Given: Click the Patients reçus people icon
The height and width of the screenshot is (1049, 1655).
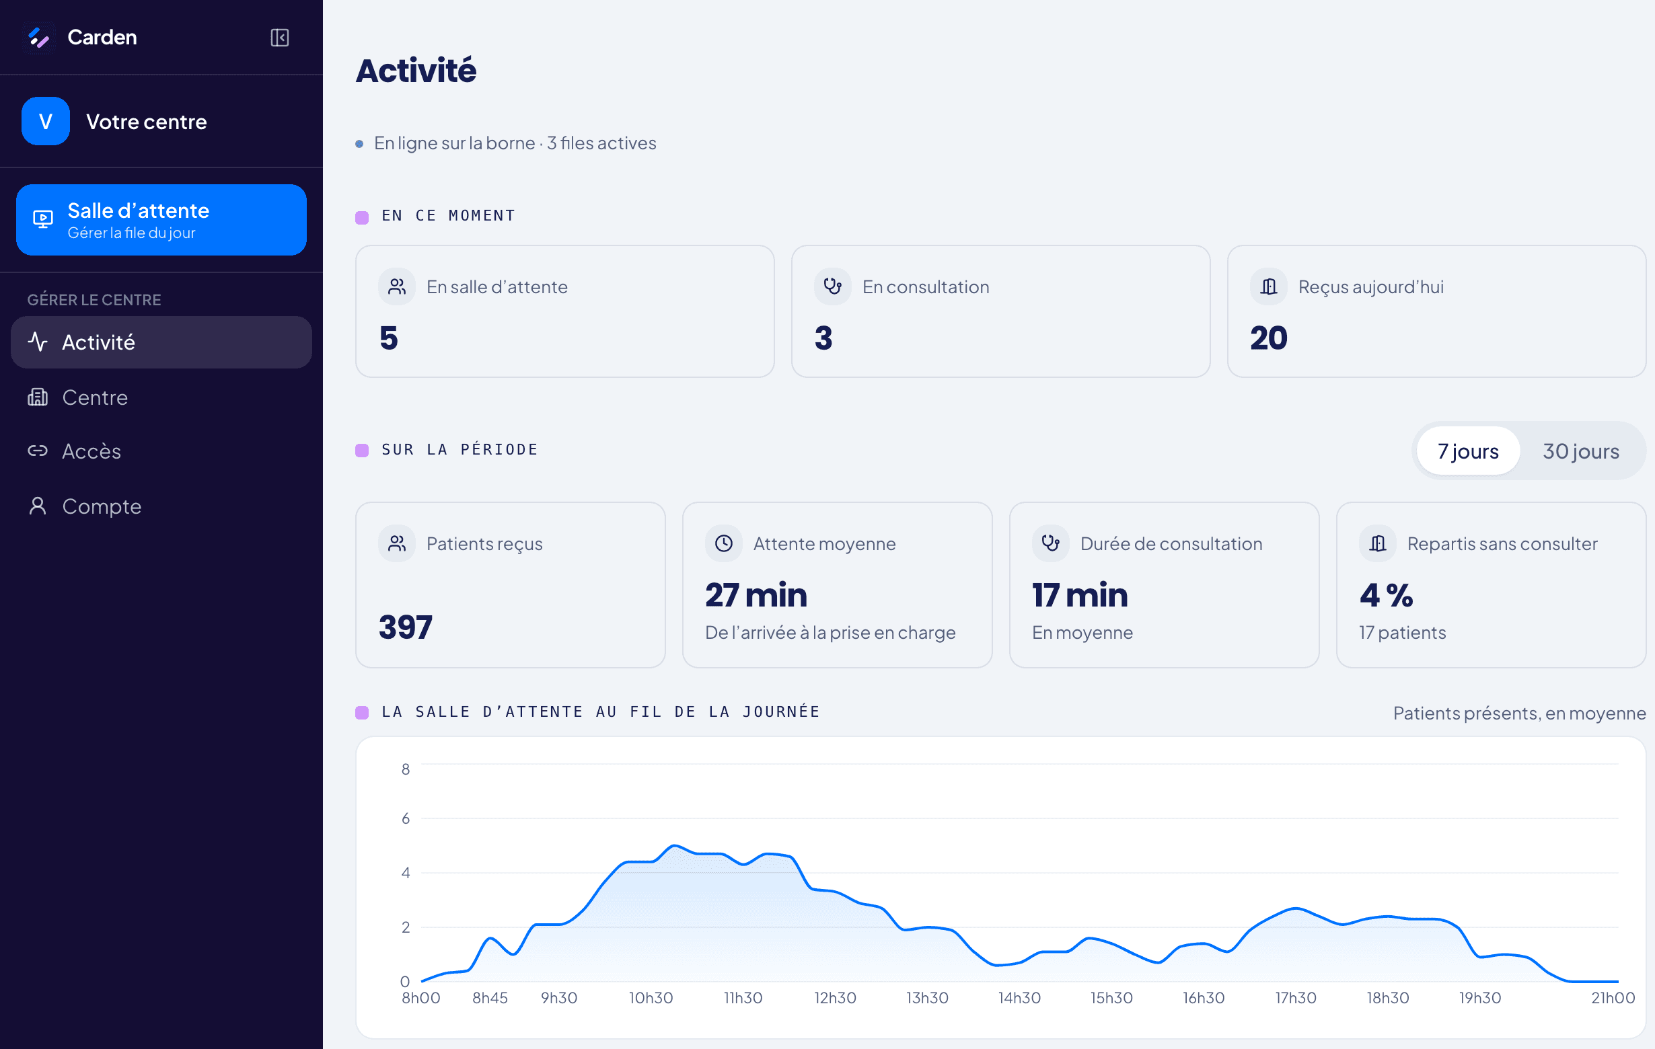Looking at the screenshot, I should pos(396,543).
